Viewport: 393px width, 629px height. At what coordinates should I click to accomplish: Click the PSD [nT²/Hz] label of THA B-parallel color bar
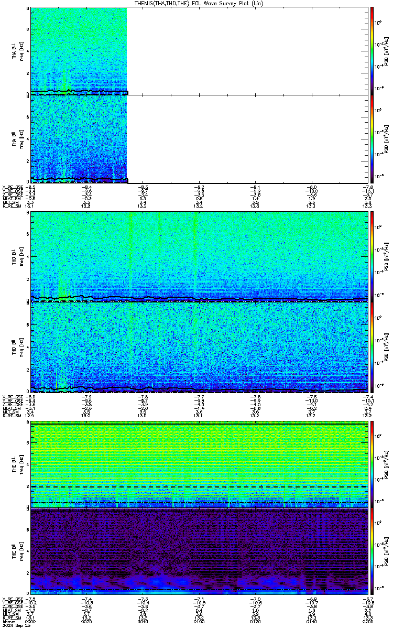386,139
